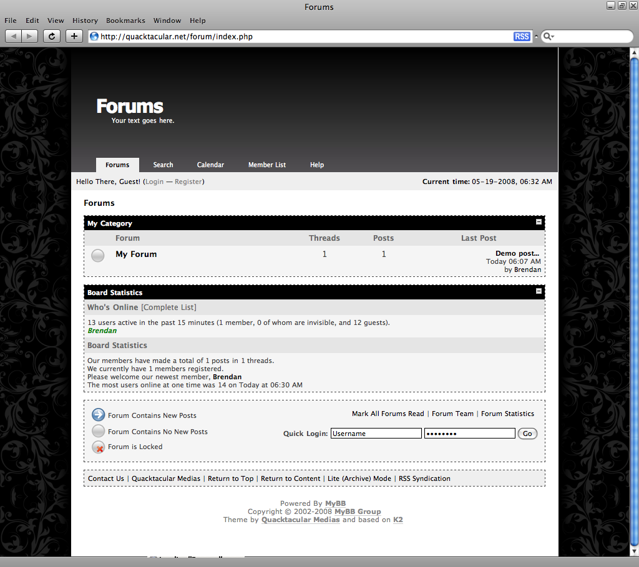Click the Quick Login Username field
Screen dimensions: 639x567
click(376, 434)
